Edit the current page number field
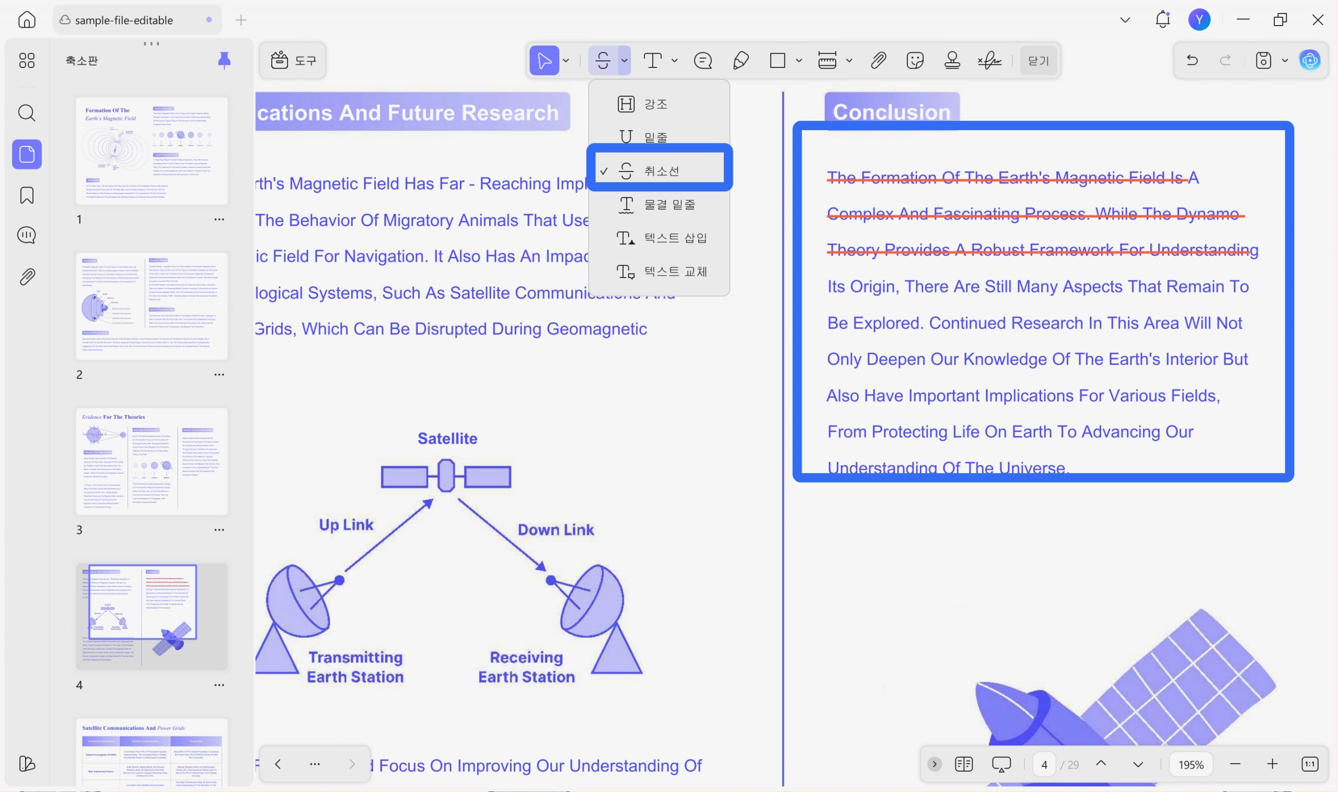This screenshot has height=792, width=1338. point(1045,764)
